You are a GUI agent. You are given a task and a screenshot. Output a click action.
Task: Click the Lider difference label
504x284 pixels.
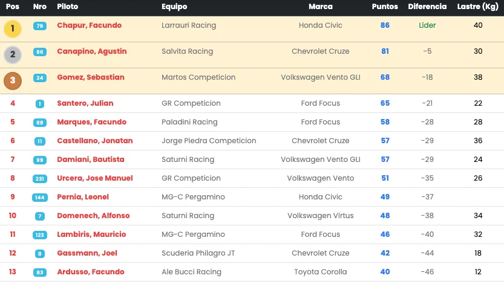(427, 25)
